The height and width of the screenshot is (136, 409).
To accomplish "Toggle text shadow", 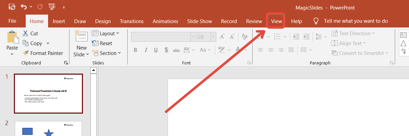I will 166,50.
